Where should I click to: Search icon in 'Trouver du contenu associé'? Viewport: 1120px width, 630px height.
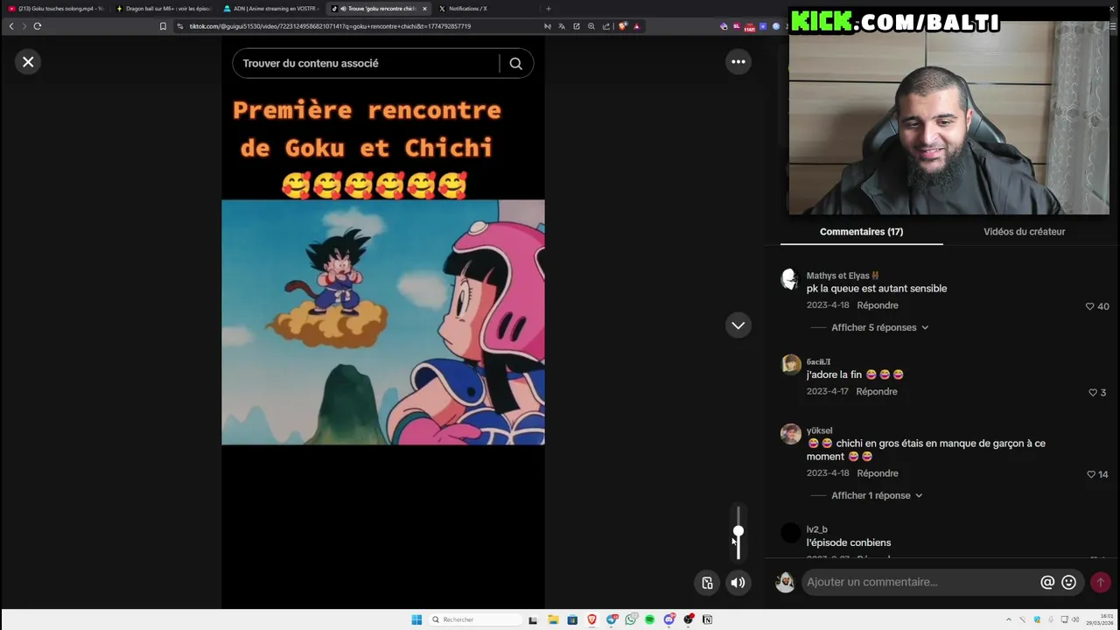[x=515, y=63]
